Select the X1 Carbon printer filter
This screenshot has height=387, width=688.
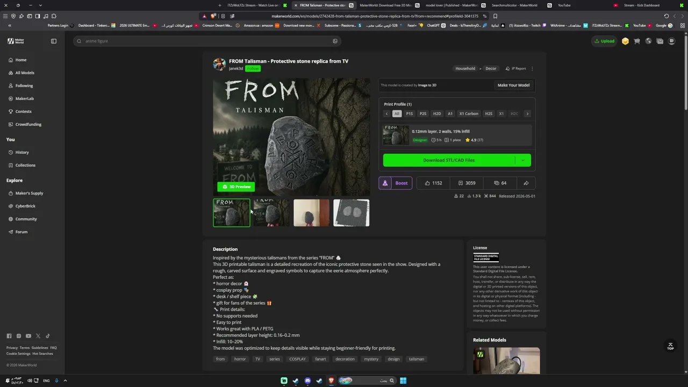click(469, 114)
